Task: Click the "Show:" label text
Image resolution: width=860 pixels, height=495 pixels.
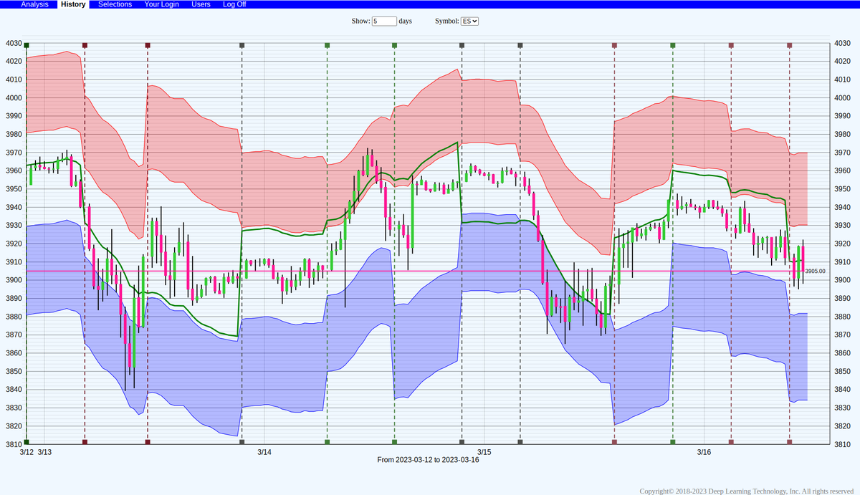Action: 360,21
